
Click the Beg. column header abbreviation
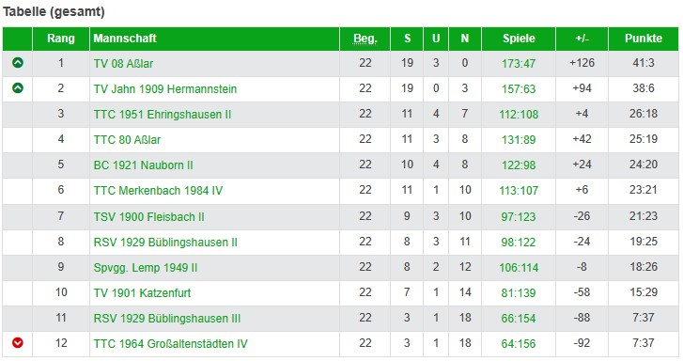[x=365, y=39]
